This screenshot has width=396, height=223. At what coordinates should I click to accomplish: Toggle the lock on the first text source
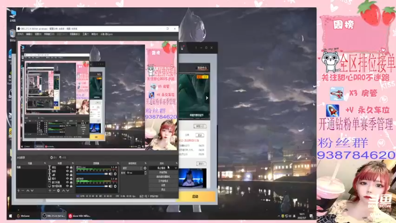tap(71, 167)
